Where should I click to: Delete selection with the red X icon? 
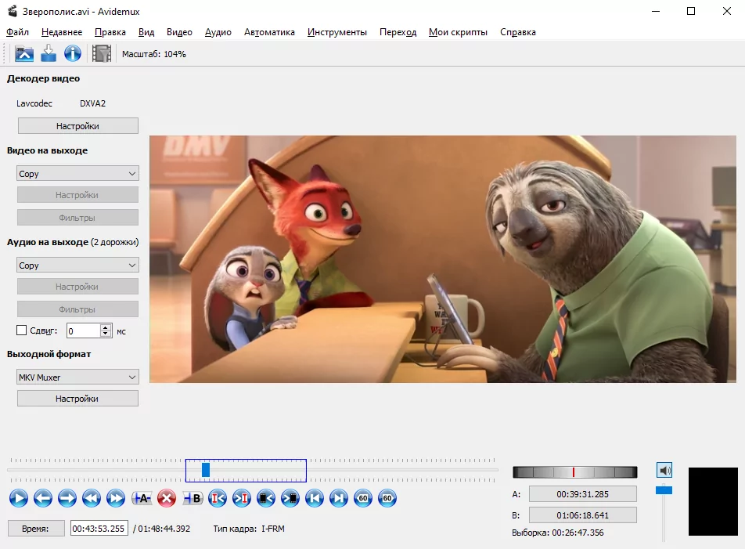pyautogui.click(x=166, y=498)
